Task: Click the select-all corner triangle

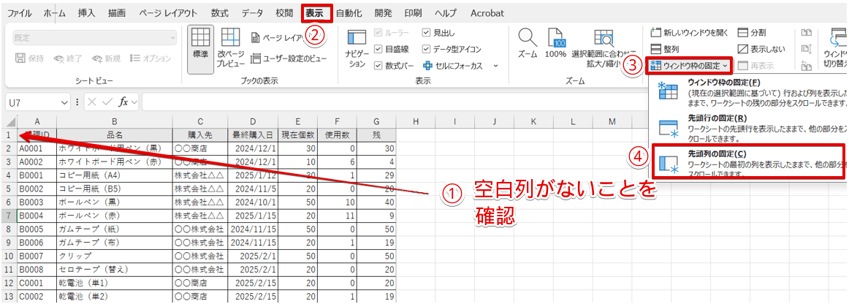Action: point(9,121)
